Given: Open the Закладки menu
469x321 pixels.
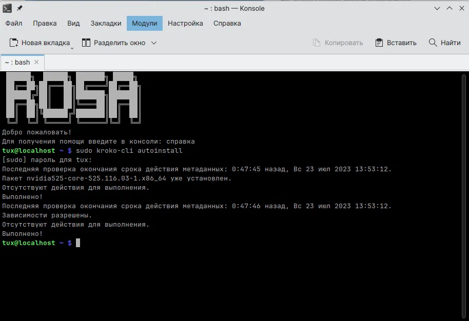Looking at the screenshot, I should coord(106,23).
